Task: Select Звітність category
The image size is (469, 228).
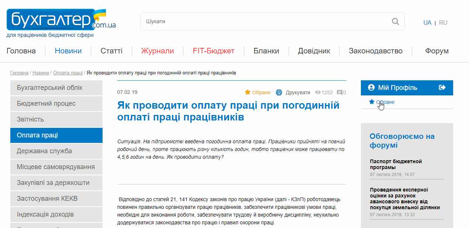Action: click(56, 119)
